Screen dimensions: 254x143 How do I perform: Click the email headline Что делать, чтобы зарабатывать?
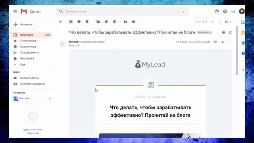click(x=150, y=111)
